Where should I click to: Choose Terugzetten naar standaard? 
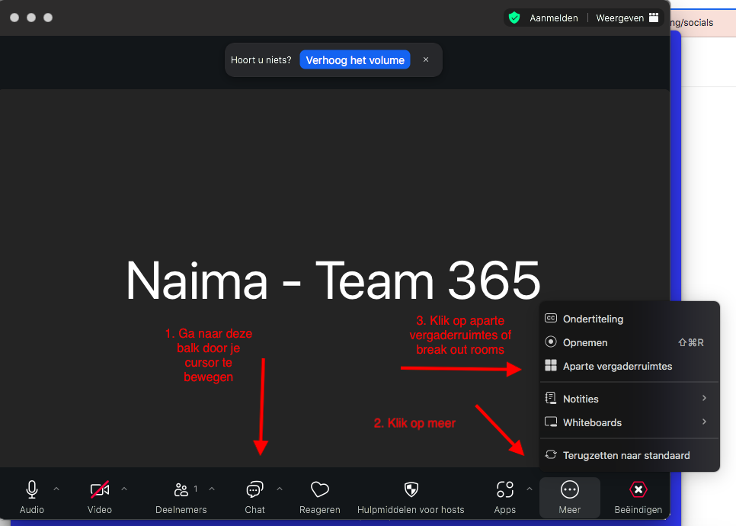pyautogui.click(x=629, y=455)
